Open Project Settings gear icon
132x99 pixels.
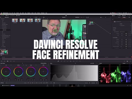coord(130,86)
